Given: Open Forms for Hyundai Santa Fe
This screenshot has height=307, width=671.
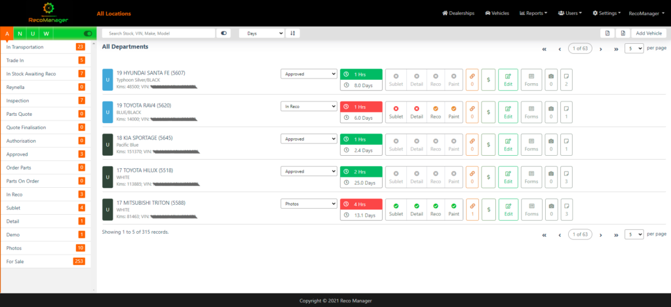Looking at the screenshot, I should [531, 80].
